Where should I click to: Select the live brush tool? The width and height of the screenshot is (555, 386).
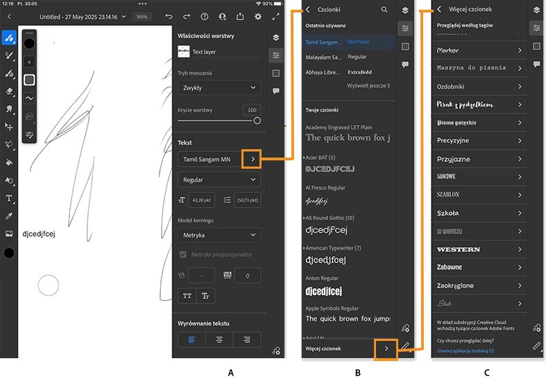pos(9,56)
